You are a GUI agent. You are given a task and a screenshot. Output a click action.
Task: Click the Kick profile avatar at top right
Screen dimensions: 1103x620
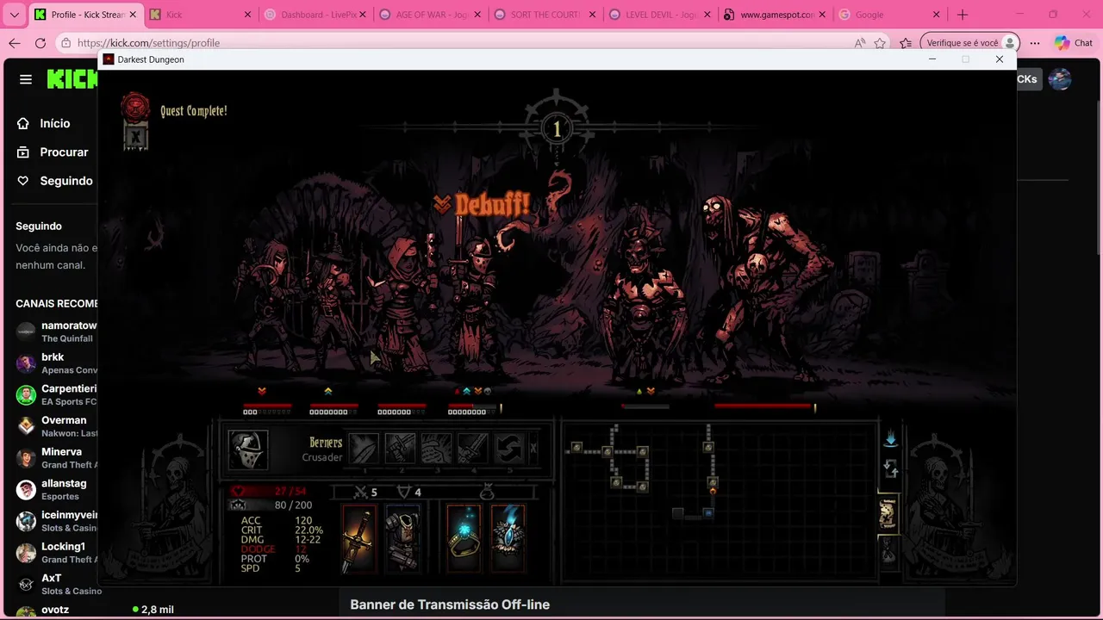(1060, 79)
